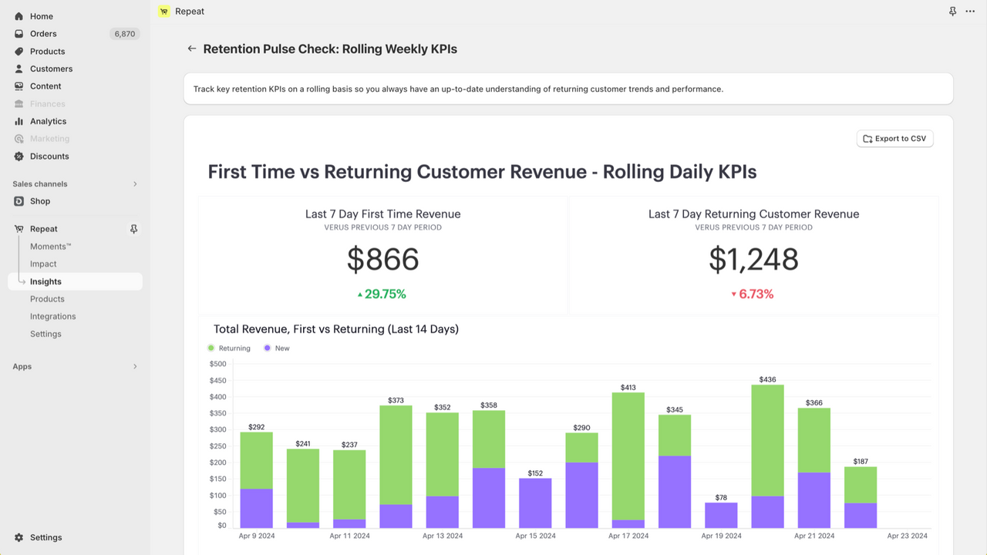Click 'Total Revenue, First vs Returning' chart title
The height and width of the screenshot is (555, 987).
[x=336, y=329]
